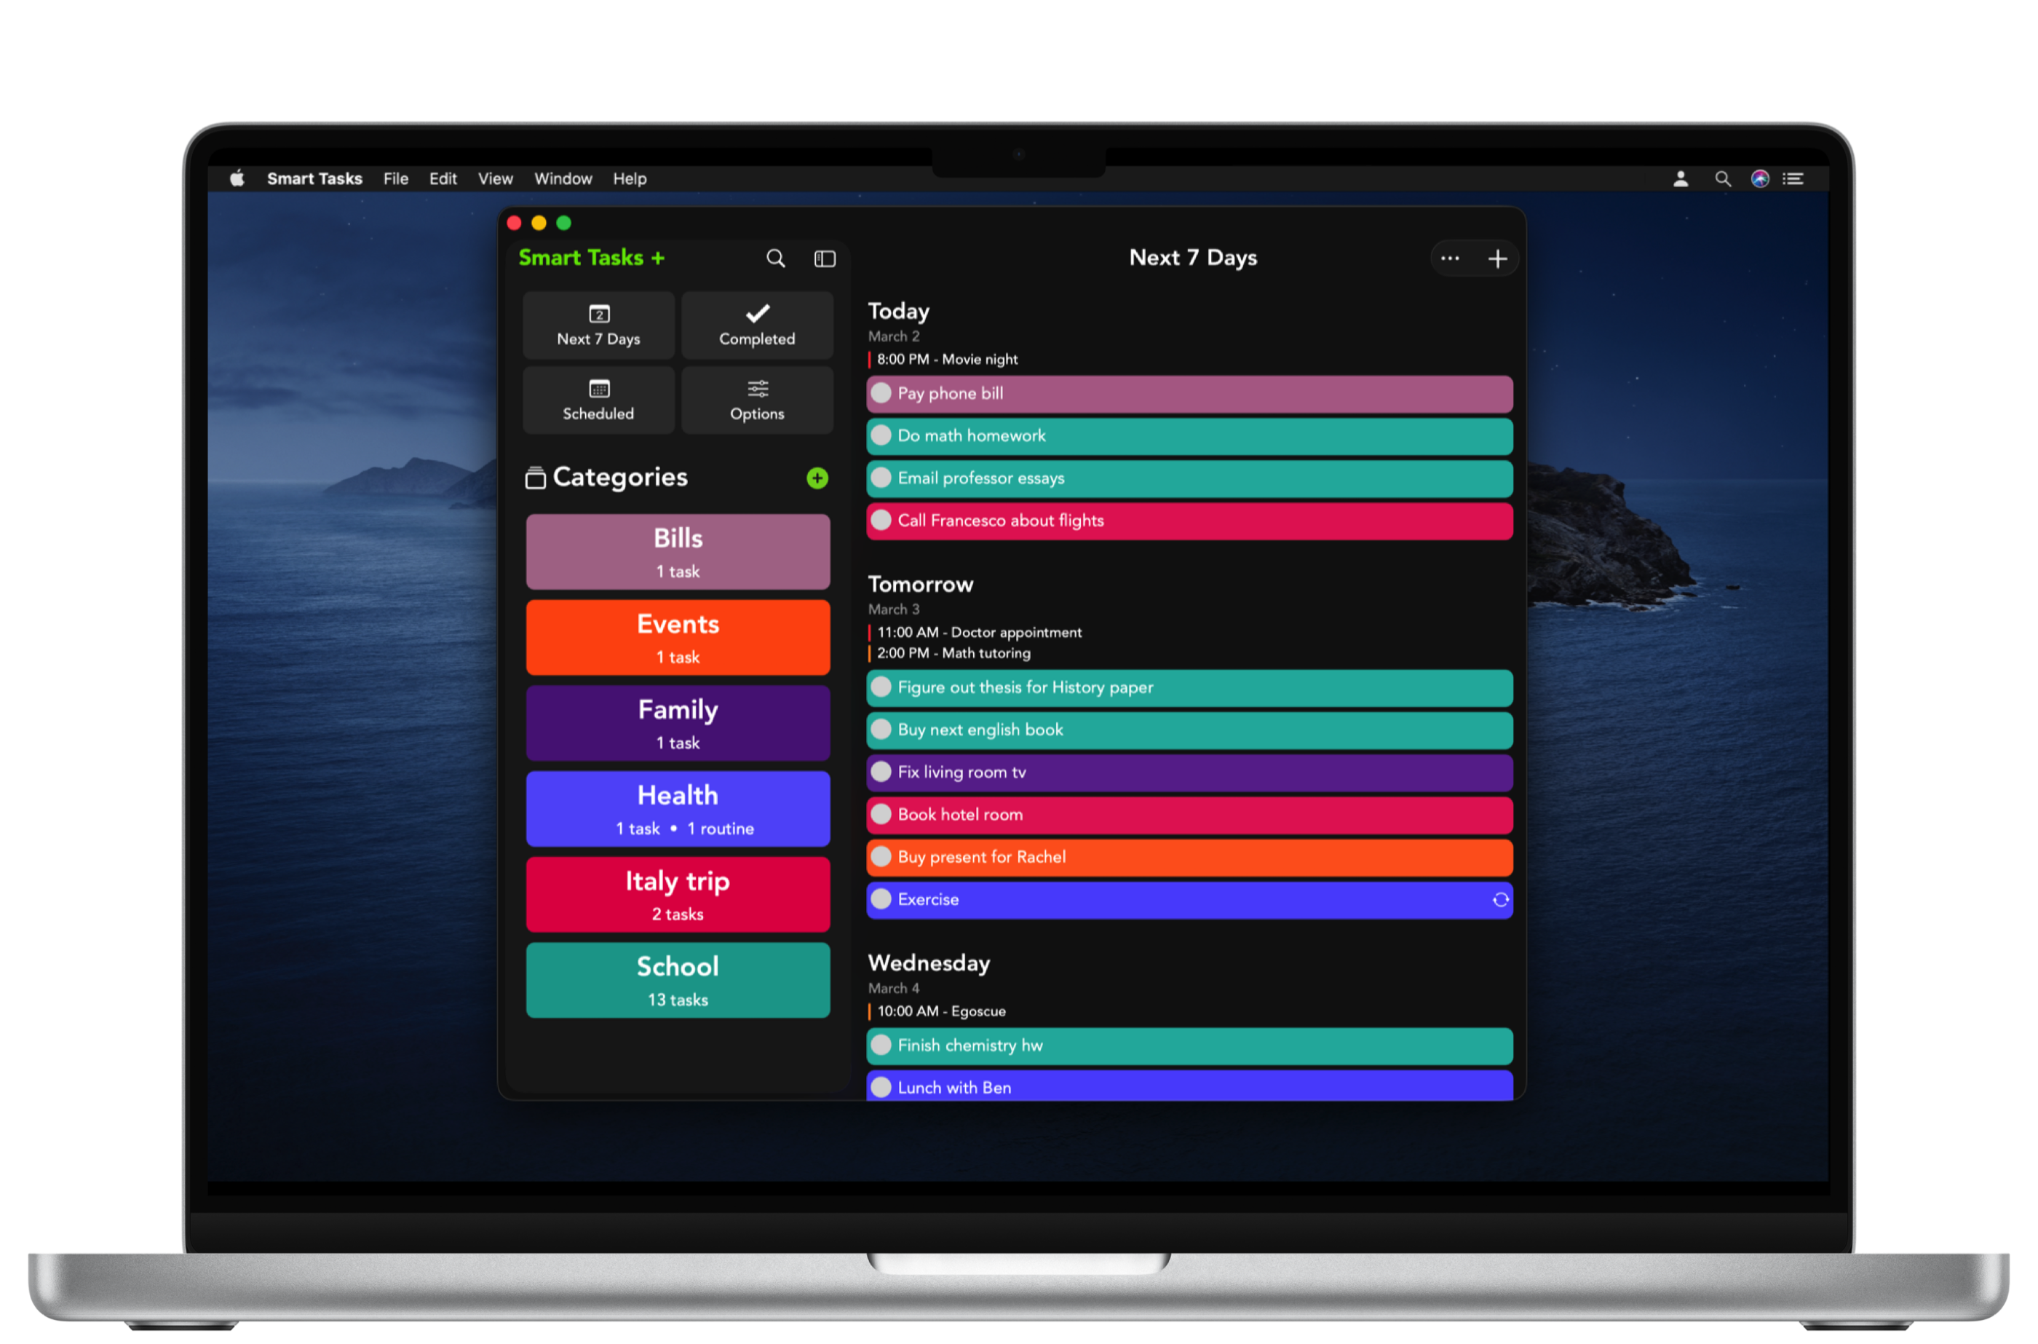The image size is (2038, 1344).
Task: Complete the Book hotel room task
Action: tap(881, 814)
